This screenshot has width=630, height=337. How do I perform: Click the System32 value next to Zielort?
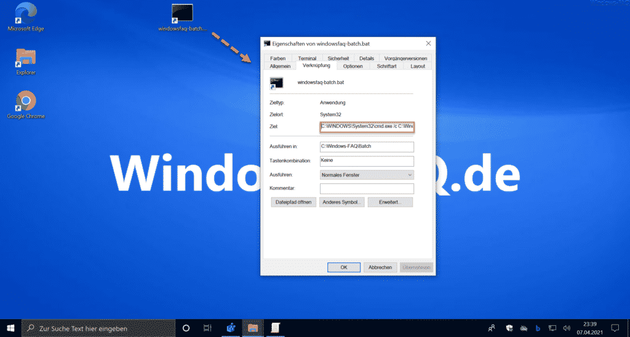coord(330,115)
